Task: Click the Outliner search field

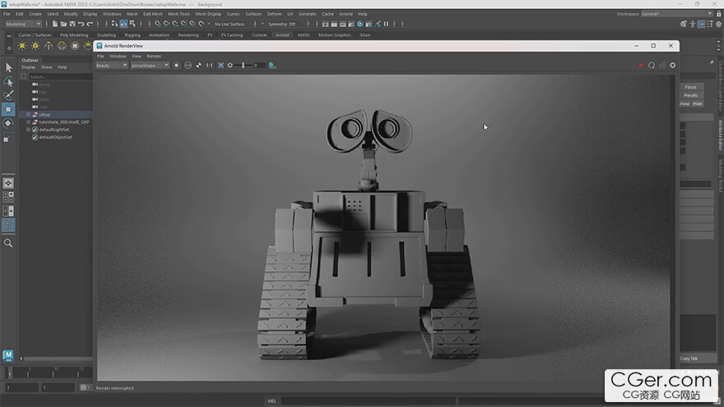Action: [60, 77]
